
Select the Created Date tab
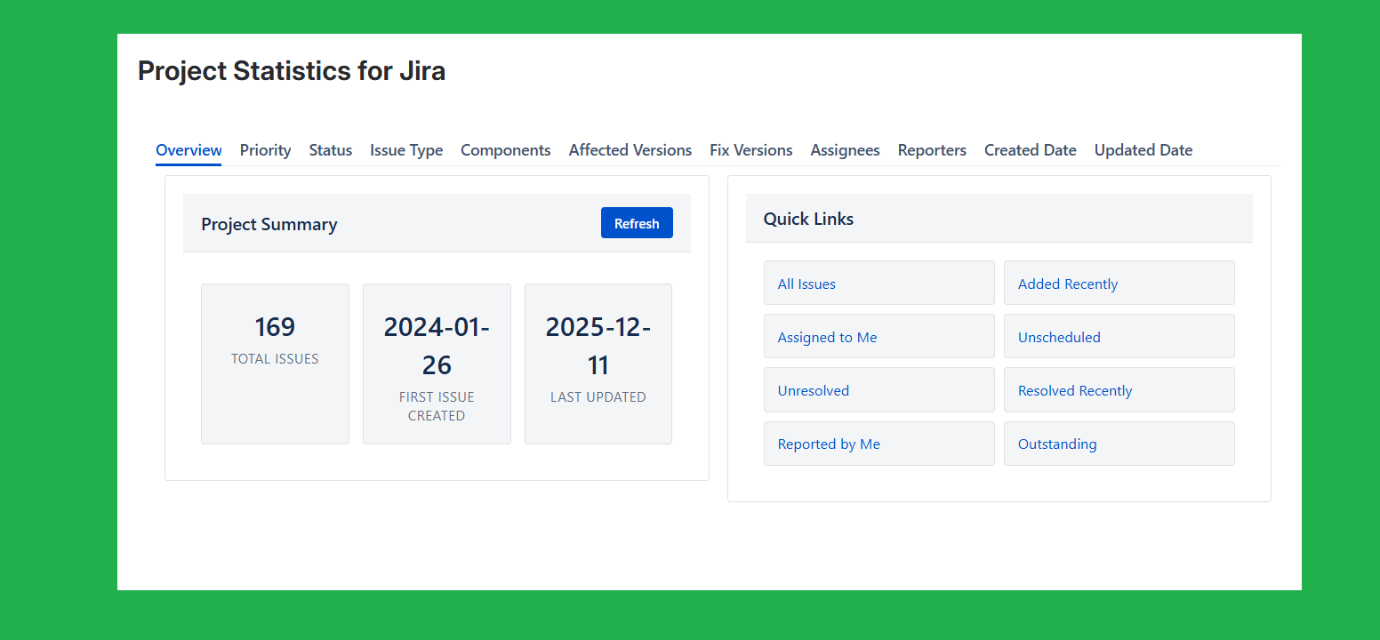click(x=1031, y=150)
